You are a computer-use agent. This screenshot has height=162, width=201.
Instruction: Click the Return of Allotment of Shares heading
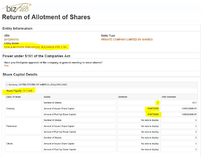46,17
